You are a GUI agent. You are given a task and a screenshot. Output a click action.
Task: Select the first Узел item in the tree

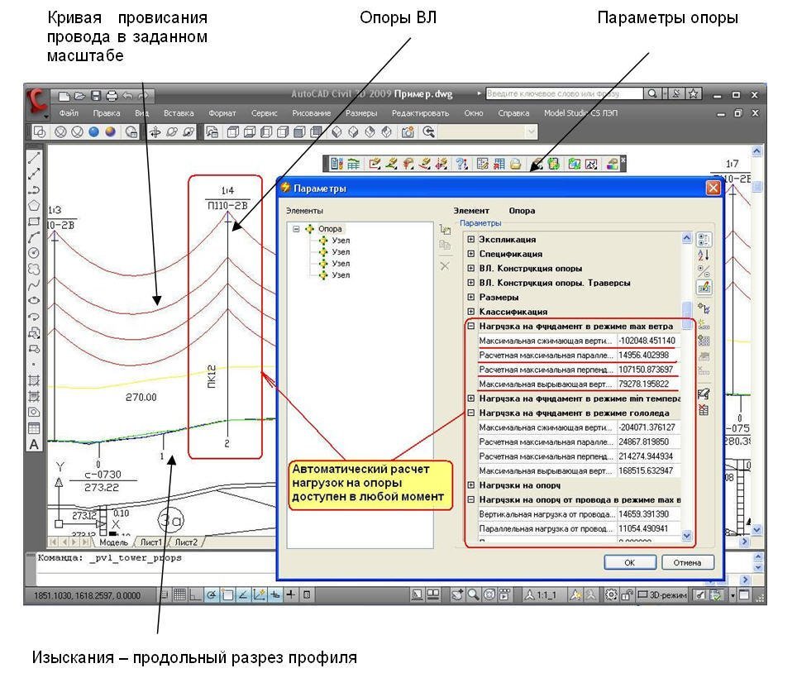pyautogui.click(x=341, y=241)
